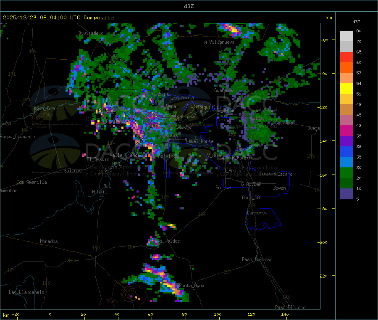378x320 pixels.
Task: Pick the royal blue legend swatch
Action: pyautogui.click(x=346, y=151)
